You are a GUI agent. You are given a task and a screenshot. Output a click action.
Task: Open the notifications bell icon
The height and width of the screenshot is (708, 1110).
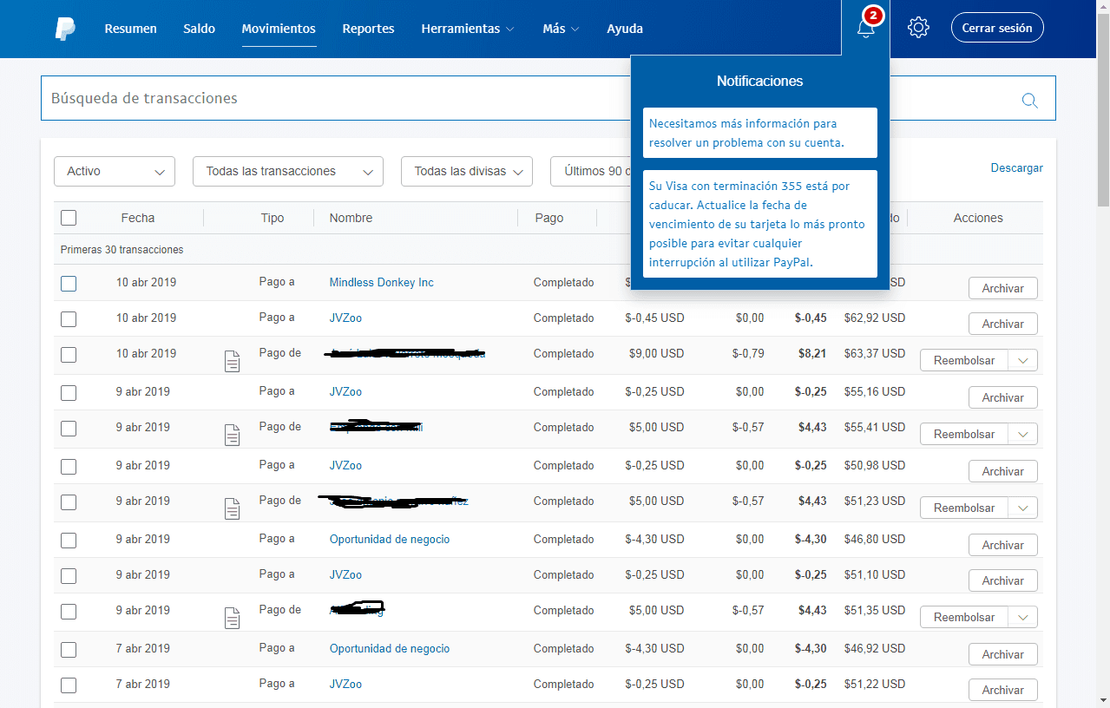point(865,28)
